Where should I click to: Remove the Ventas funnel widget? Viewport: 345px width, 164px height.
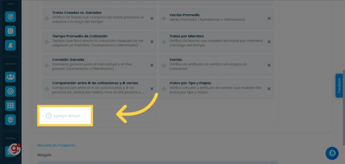tap(269, 65)
